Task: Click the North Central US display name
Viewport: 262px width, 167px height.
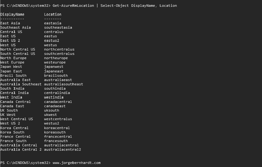Action: [18, 49]
